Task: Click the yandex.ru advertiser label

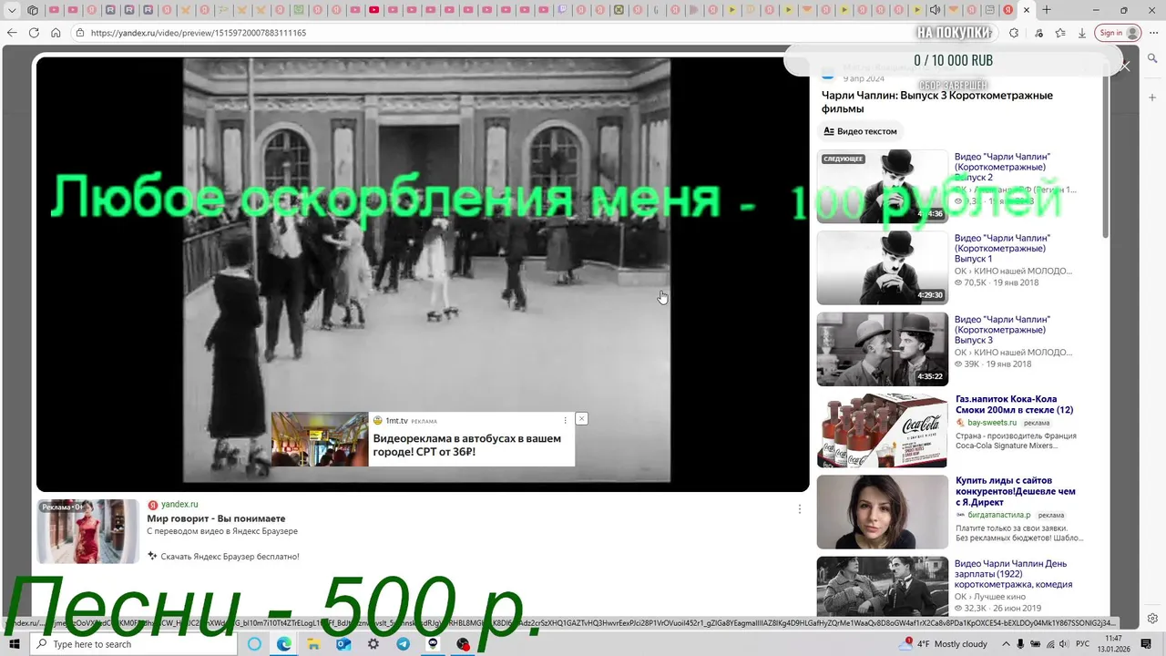Action: pyautogui.click(x=179, y=504)
